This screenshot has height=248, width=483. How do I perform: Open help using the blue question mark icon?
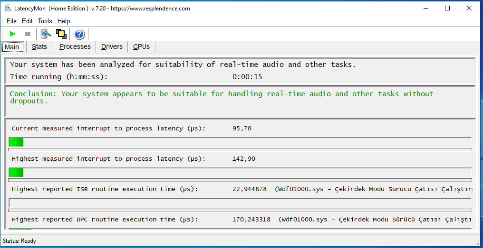point(79,34)
